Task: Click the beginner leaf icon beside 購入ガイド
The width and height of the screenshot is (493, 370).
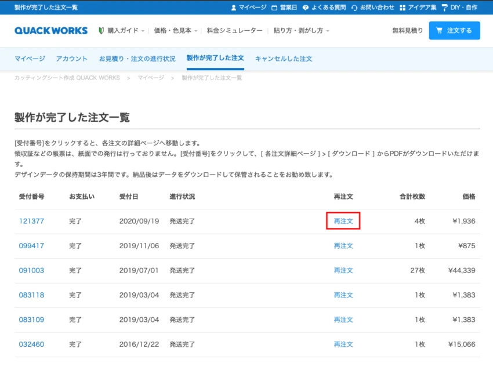Action: click(x=101, y=31)
